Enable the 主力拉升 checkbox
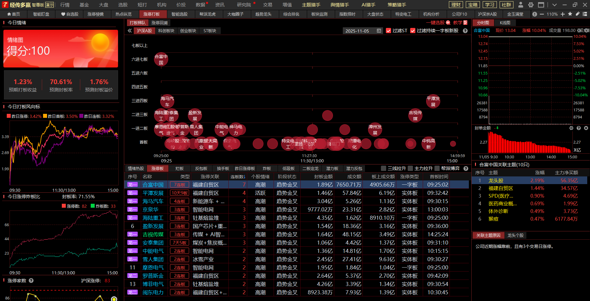 [x=410, y=168]
